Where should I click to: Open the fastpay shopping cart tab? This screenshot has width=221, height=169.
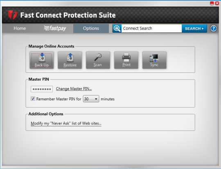tap(55, 28)
